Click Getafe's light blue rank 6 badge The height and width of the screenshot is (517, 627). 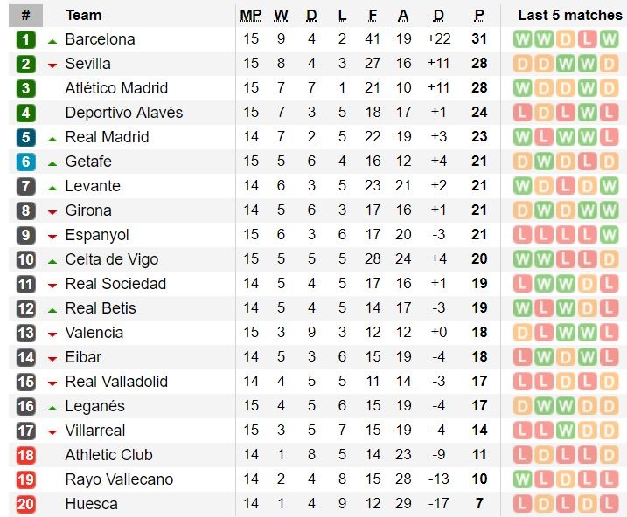pyautogui.click(x=26, y=162)
